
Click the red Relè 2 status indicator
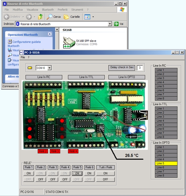click(43, 151)
